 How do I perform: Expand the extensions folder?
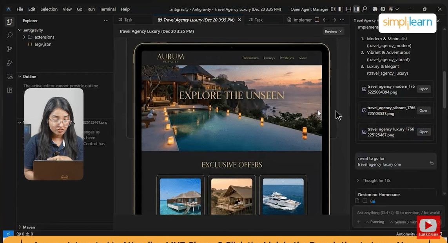click(x=44, y=37)
